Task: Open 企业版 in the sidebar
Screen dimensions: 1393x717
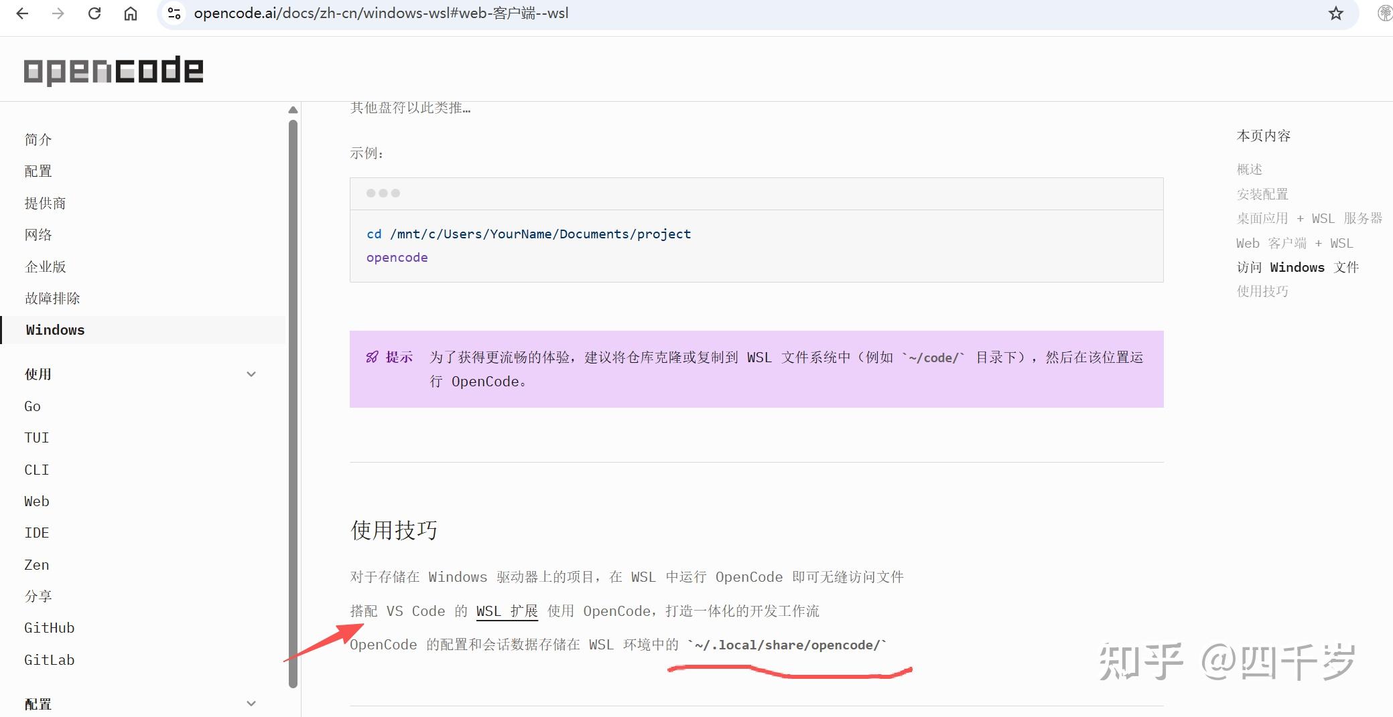Action: click(x=45, y=266)
